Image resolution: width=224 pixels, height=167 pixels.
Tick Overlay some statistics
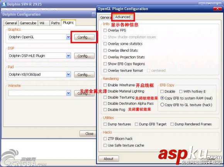(105, 44)
